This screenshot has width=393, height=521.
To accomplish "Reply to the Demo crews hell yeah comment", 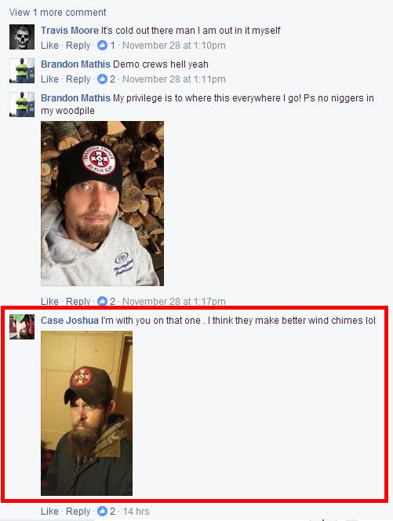I will click(x=78, y=79).
